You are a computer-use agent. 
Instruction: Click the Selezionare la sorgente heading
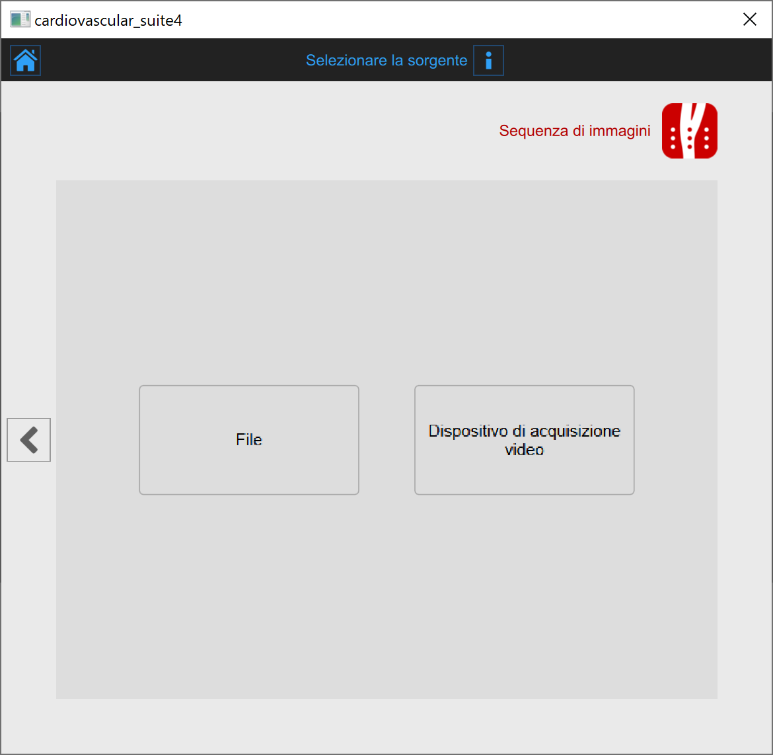point(386,61)
